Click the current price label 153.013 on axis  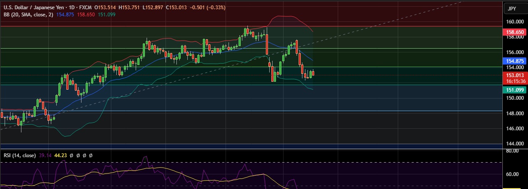(514, 75)
